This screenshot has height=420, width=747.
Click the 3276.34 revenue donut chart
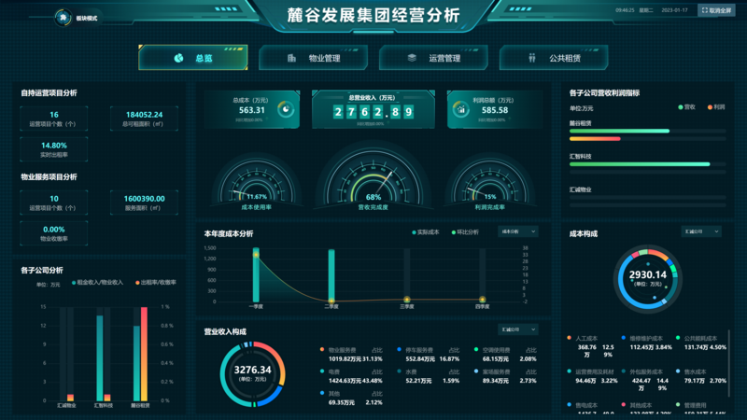coord(252,374)
